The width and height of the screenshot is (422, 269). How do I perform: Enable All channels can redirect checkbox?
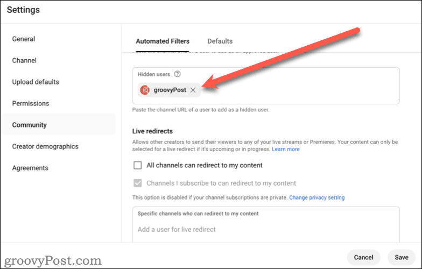pos(138,165)
